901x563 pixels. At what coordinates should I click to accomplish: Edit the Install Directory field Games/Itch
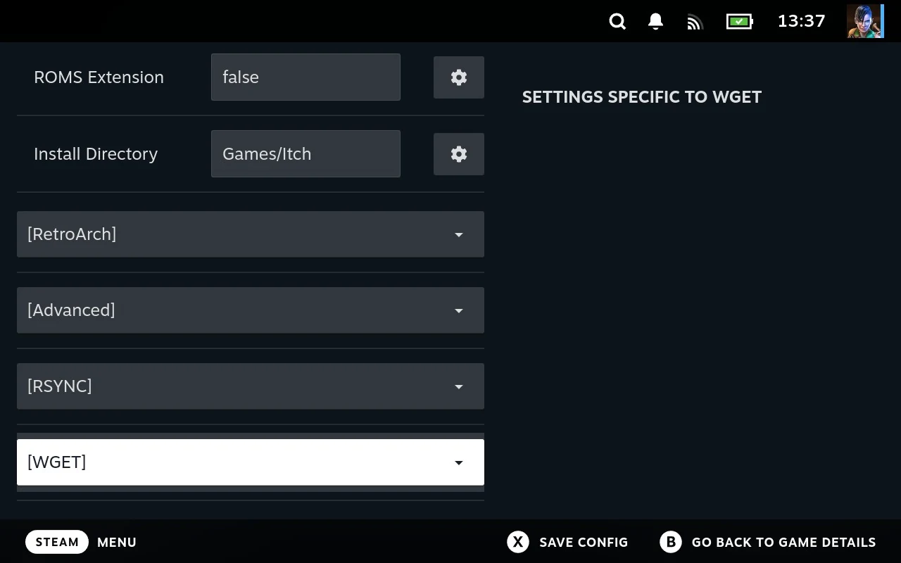[305, 154]
